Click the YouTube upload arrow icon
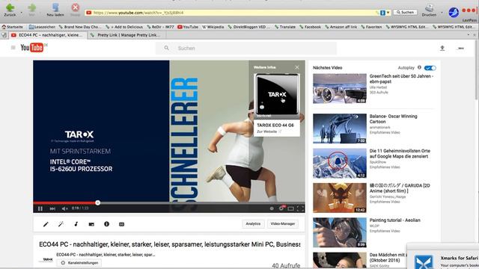The width and height of the screenshot is (479, 269). [442, 48]
